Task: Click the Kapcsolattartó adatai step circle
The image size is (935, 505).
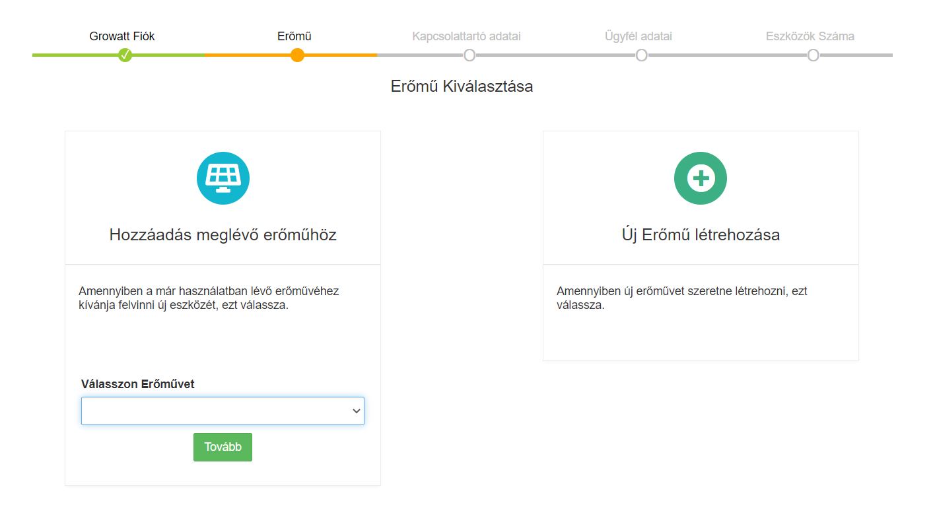Action: click(x=469, y=55)
